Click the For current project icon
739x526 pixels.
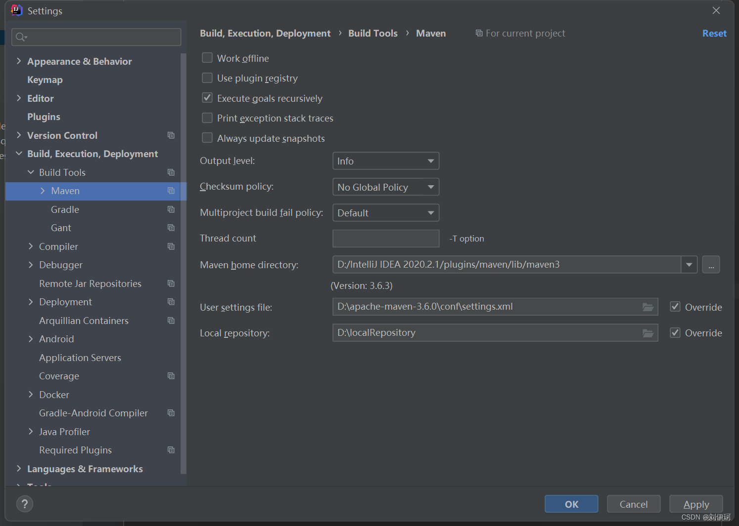click(479, 33)
